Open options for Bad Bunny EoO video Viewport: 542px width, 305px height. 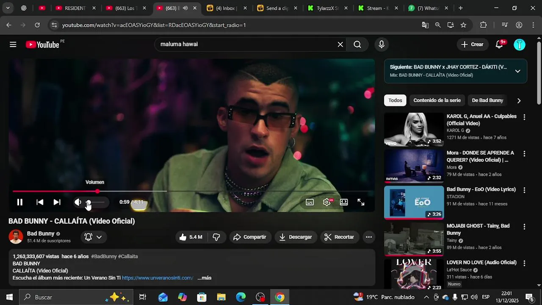pos(524,190)
